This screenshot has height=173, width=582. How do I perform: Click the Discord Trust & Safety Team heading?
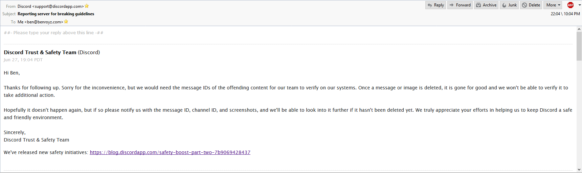point(40,52)
